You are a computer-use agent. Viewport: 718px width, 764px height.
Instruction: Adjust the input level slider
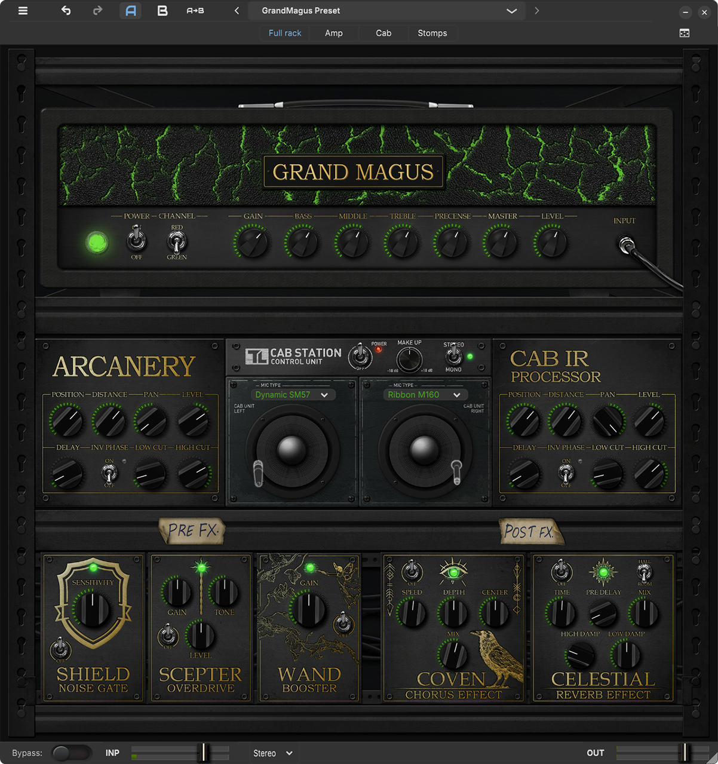[203, 753]
